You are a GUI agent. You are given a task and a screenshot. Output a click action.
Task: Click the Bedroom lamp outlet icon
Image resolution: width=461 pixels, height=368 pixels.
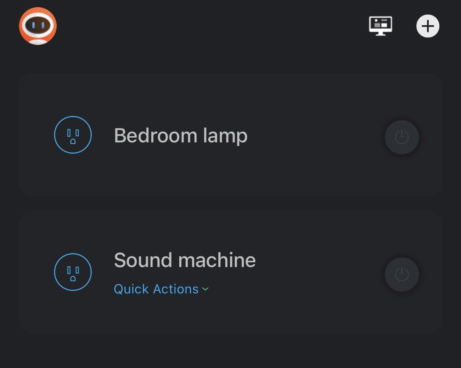click(x=73, y=135)
